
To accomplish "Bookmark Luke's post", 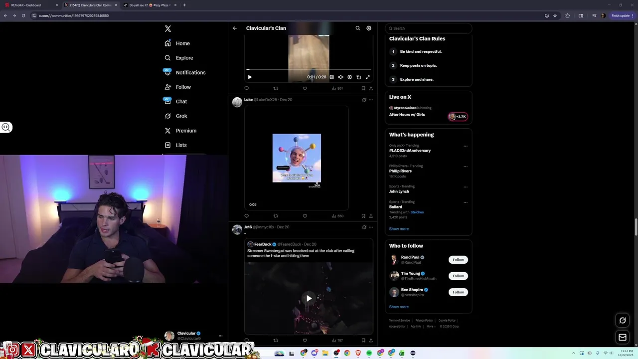I will (363, 216).
